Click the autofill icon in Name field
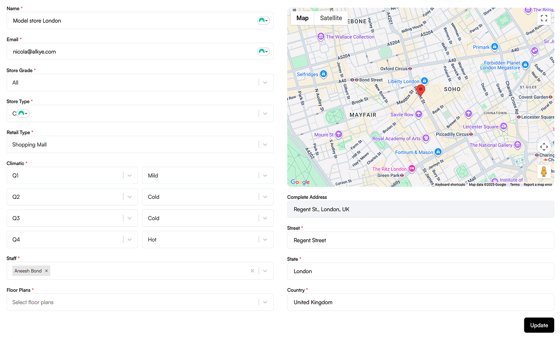 point(263,20)
